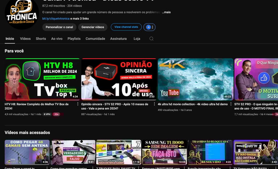Image resolution: width=278 pixels, height=169 pixels.
Task: Click the 6 VPH stats badge
Action: [x=47, y=114]
